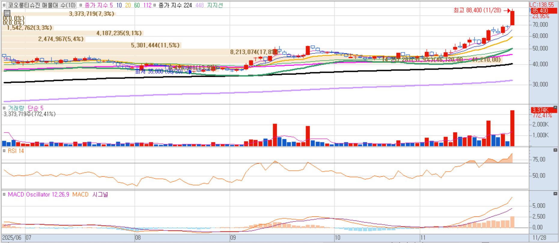Click the 23.95% change value
559x243 pixels.
pos(541,16)
